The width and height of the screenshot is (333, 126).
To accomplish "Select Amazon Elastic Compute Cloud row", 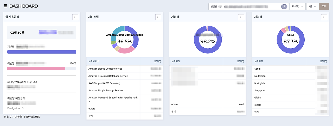I will 125,69.
